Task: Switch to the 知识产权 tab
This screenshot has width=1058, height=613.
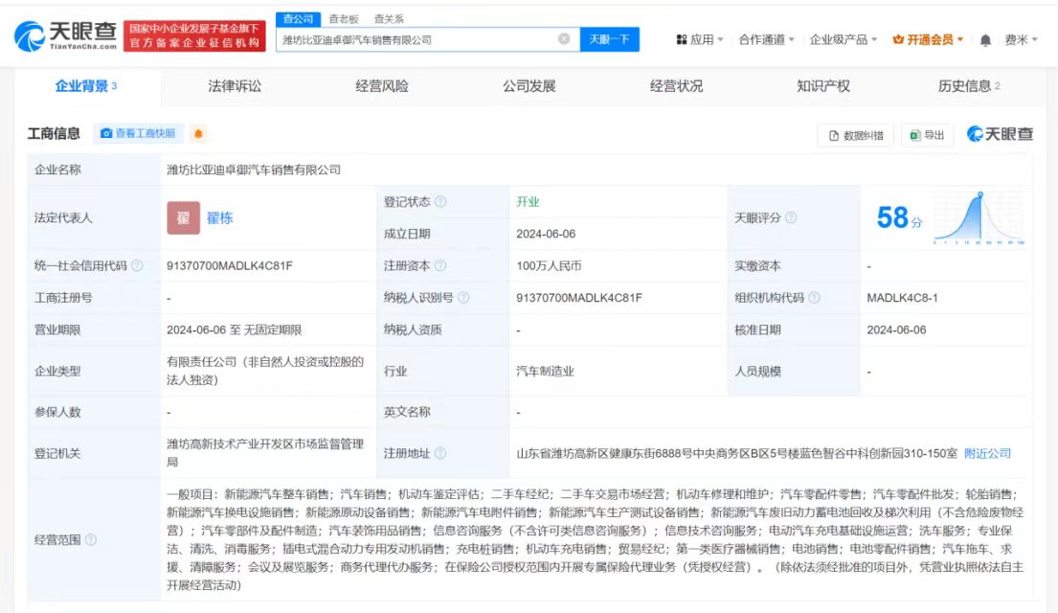Action: 823,86
